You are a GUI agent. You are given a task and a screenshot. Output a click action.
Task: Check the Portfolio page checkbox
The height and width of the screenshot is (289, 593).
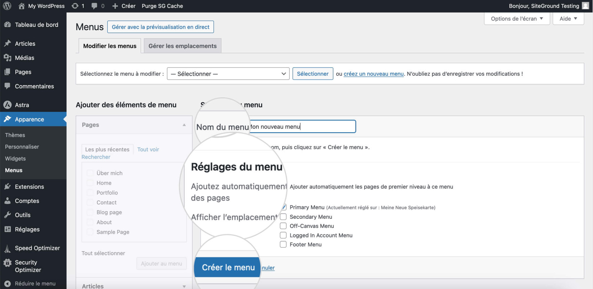tap(90, 193)
